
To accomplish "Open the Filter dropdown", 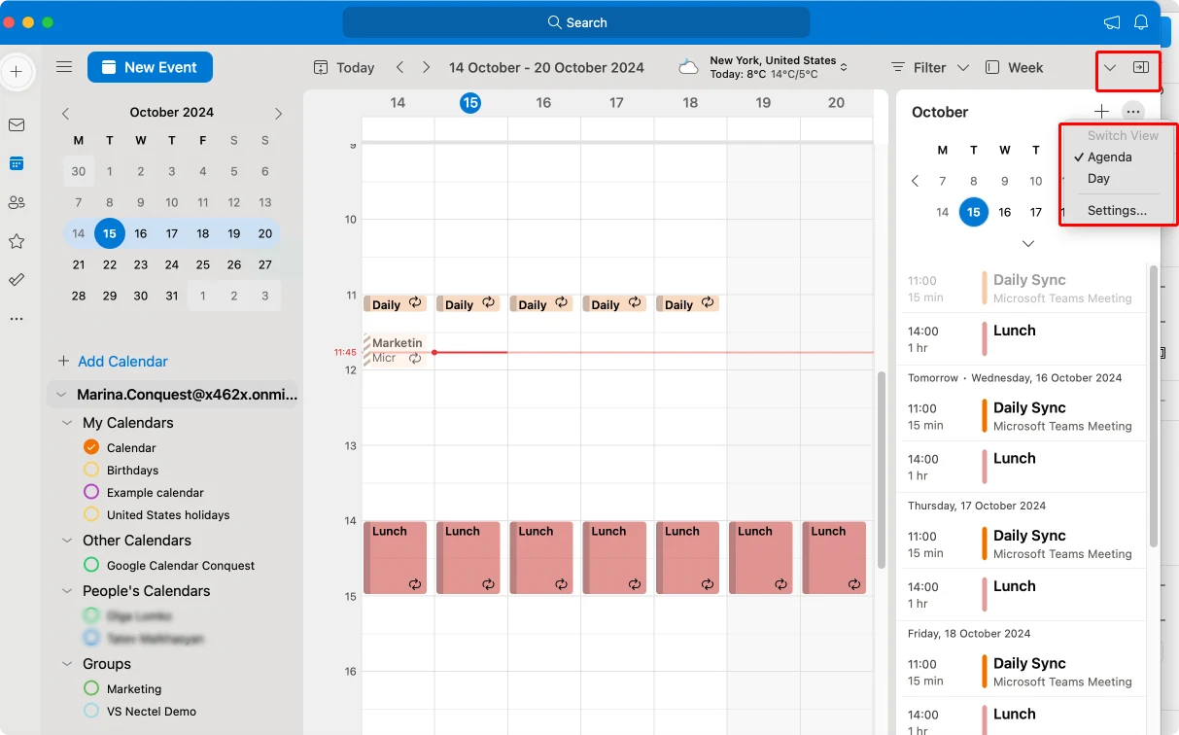I will click(930, 67).
